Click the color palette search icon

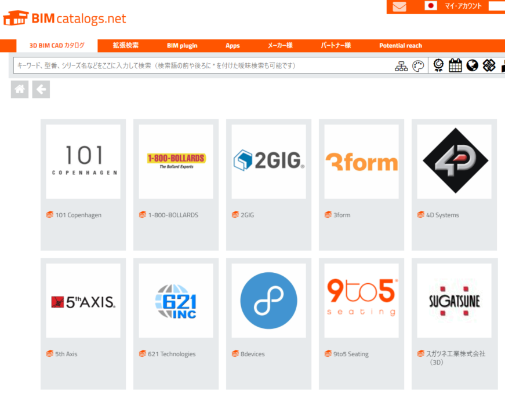418,66
